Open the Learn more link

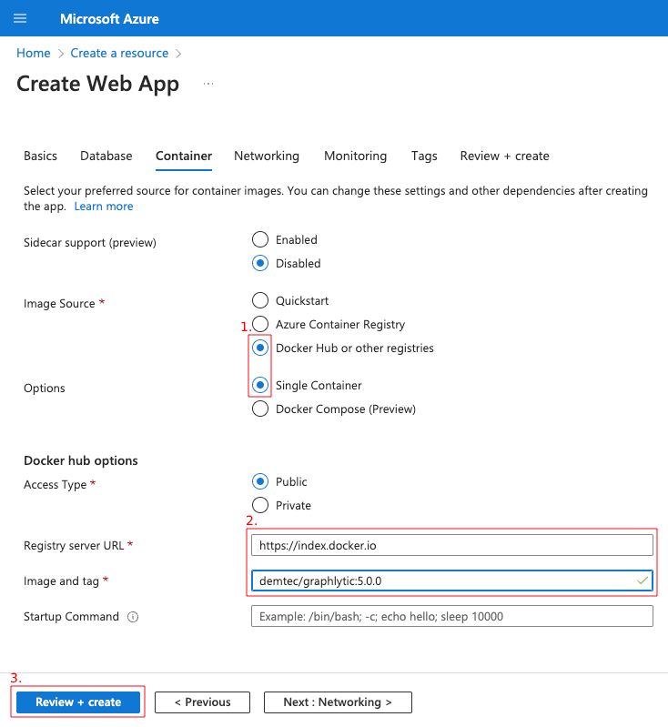104,207
